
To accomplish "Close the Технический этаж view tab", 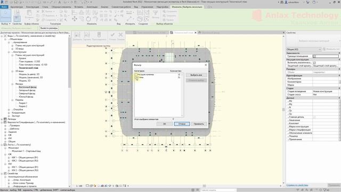I will coord(196,33).
